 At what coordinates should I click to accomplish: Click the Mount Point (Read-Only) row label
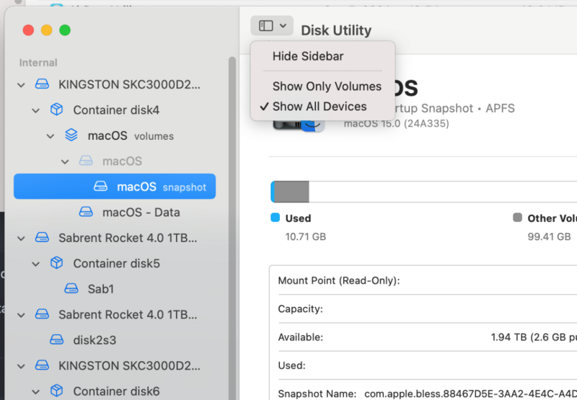pos(339,280)
